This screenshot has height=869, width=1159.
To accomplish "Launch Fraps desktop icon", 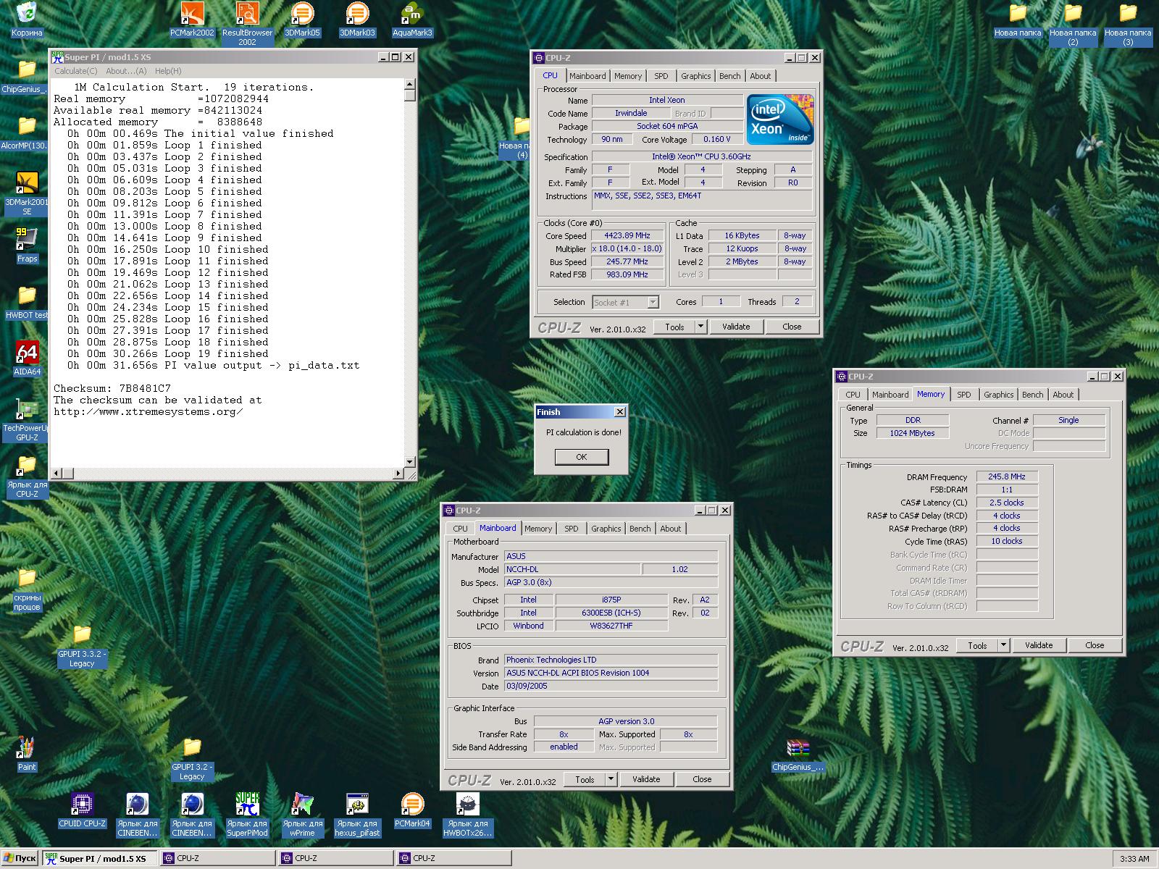I will pyautogui.click(x=27, y=245).
